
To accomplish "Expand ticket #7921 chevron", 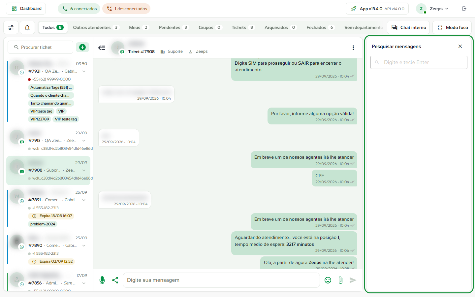I will tap(84, 71).
